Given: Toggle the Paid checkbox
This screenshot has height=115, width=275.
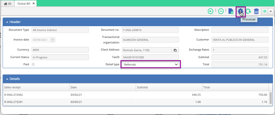Looking at the screenshot, I should (x=33, y=64).
